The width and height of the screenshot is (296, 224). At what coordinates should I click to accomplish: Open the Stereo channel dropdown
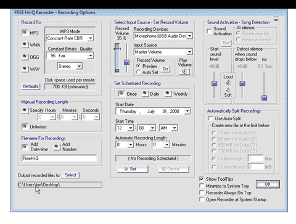79,66
